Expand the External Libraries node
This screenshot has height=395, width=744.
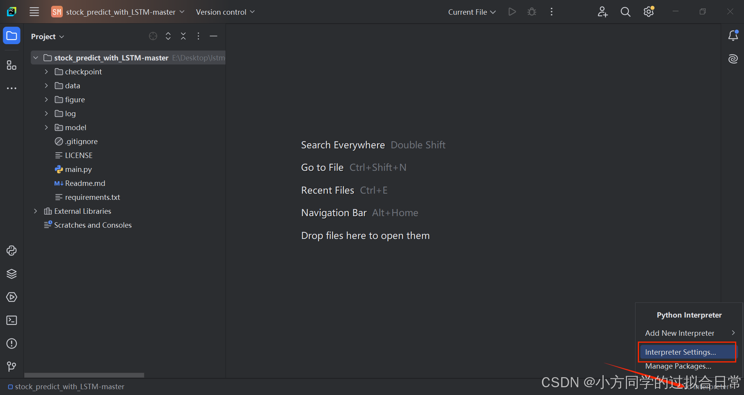[x=35, y=211]
